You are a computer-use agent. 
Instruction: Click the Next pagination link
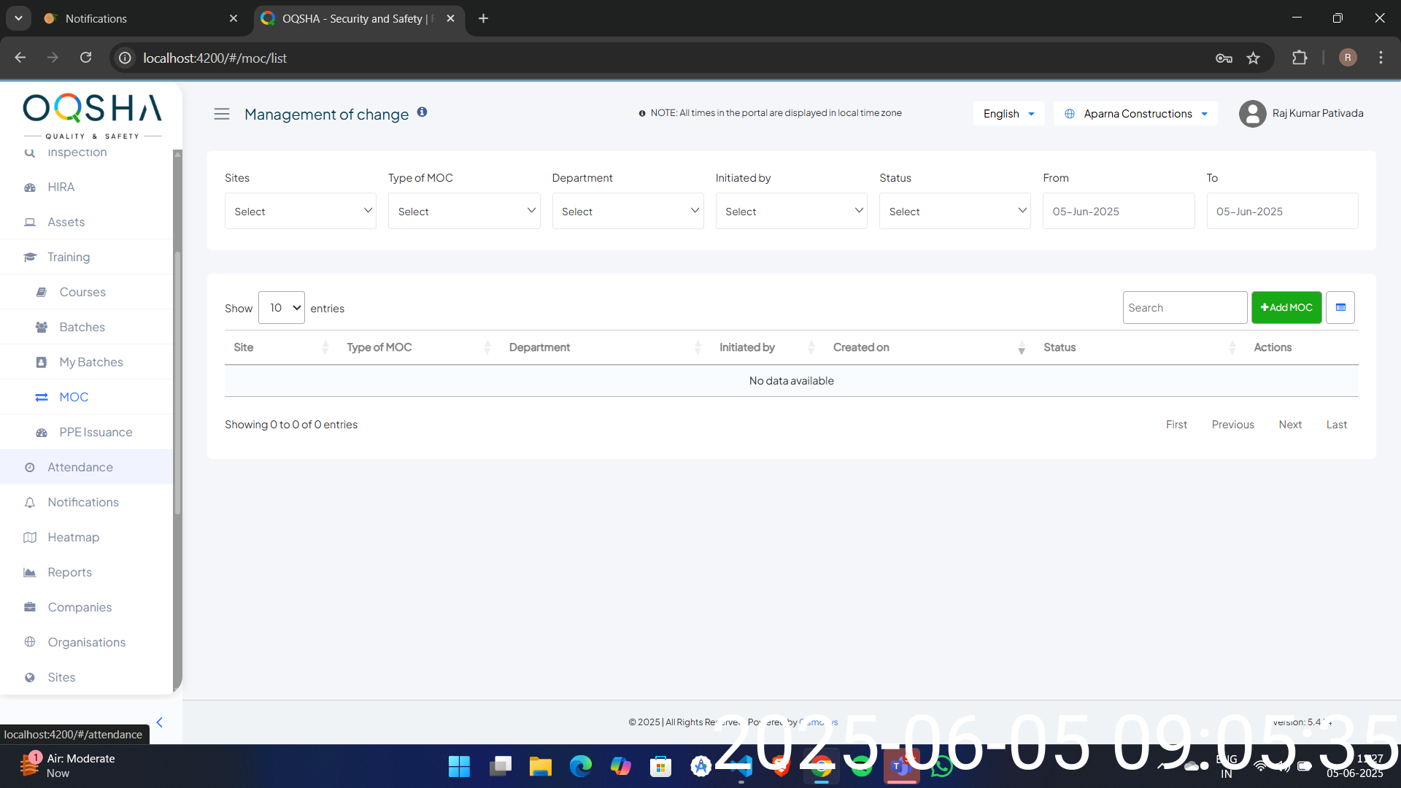[1289, 425]
